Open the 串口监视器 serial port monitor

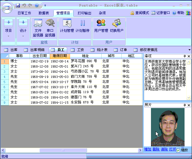[x=50, y=28]
